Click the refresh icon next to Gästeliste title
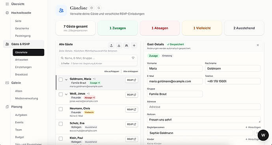The width and height of the screenshot is (272, 145). (99, 8)
